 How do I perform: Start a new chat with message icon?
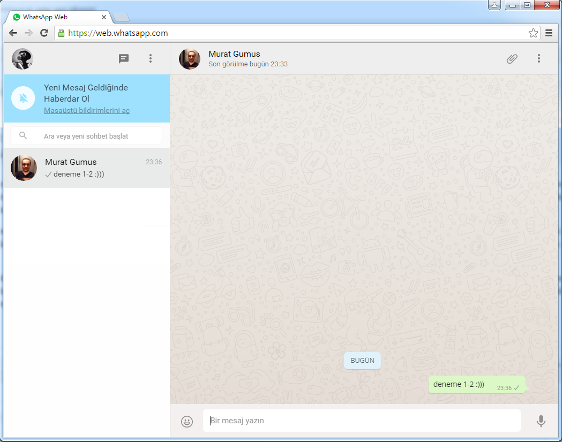pyautogui.click(x=124, y=59)
